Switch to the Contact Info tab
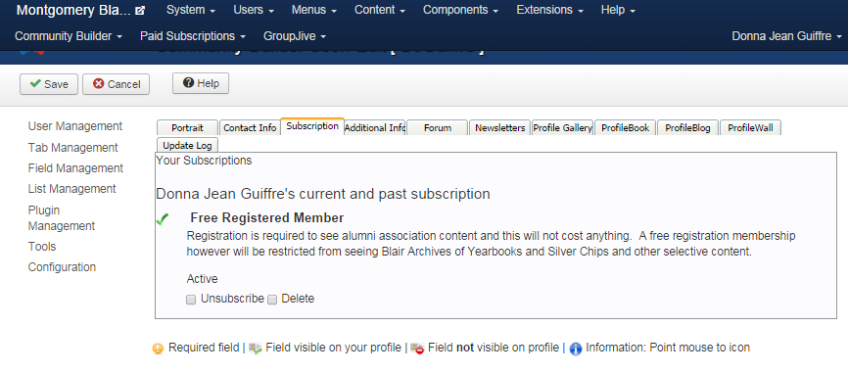Screen dimensions: 848x374 [x=250, y=128]
